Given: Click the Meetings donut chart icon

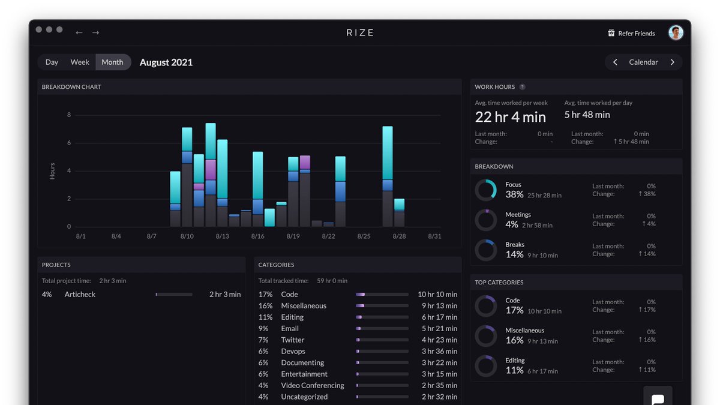Looking at the screenshot, I should [x=485, y=220].
